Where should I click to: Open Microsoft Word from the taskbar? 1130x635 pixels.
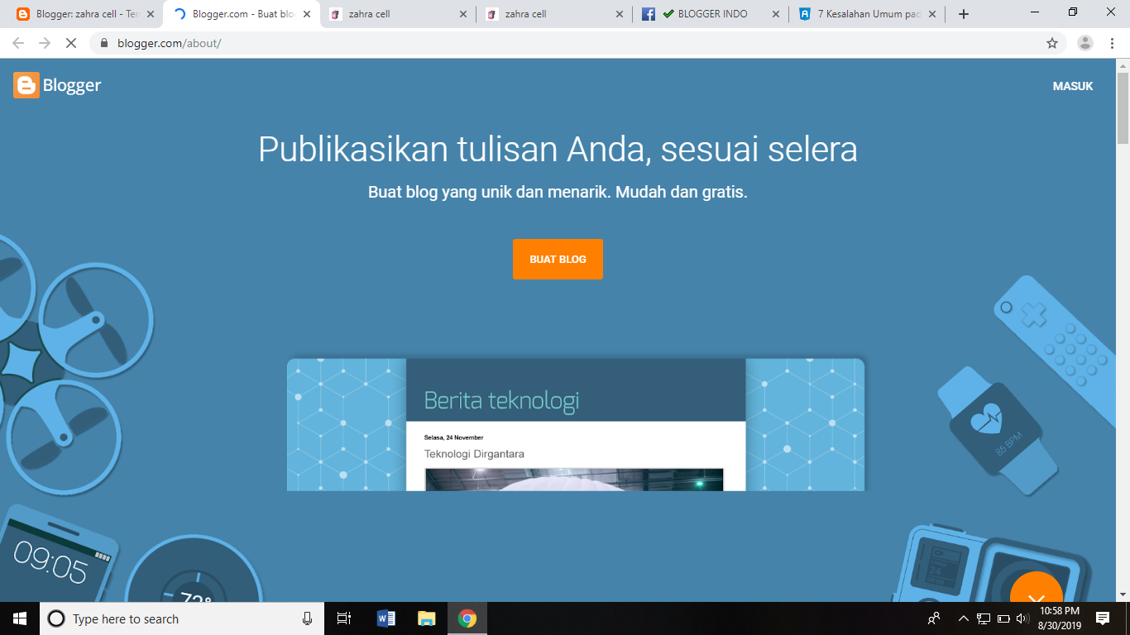coord(385,618)
